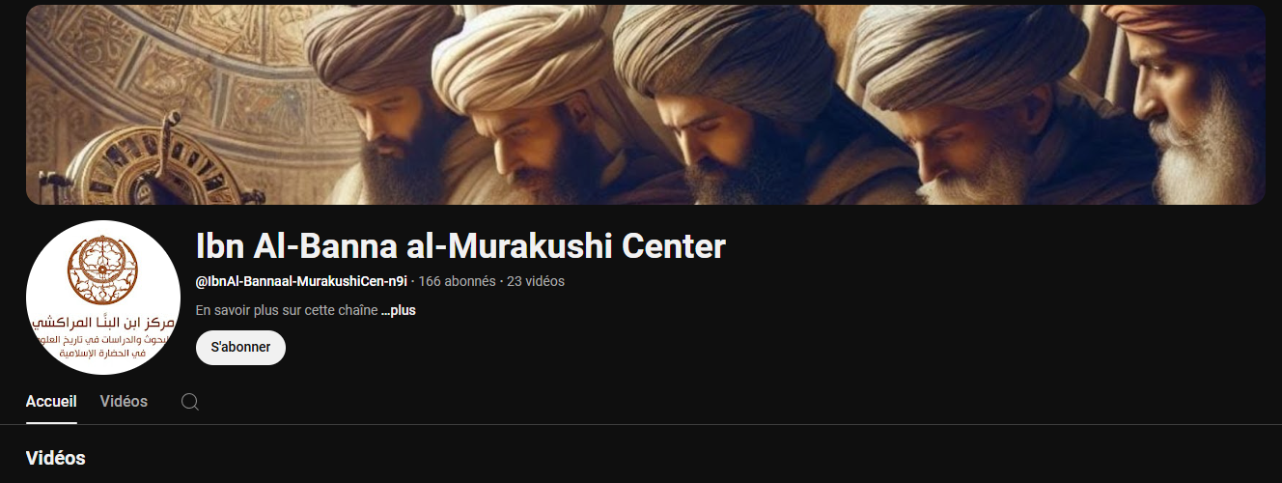Click the Ibn Al-Banna al-Murakushi Center title
The width and height of the screenshot is (1282, 483).
pos(460,246)
